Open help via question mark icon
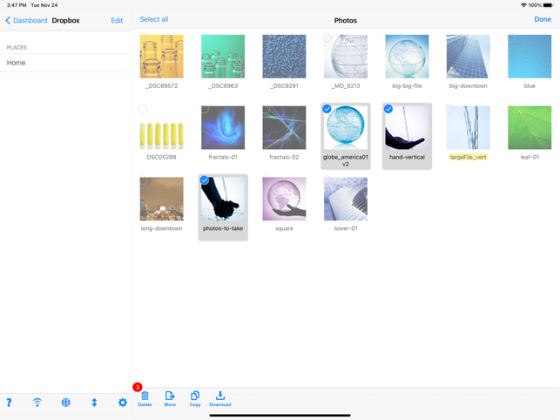The image size is (560, 420). coord(9,403)
